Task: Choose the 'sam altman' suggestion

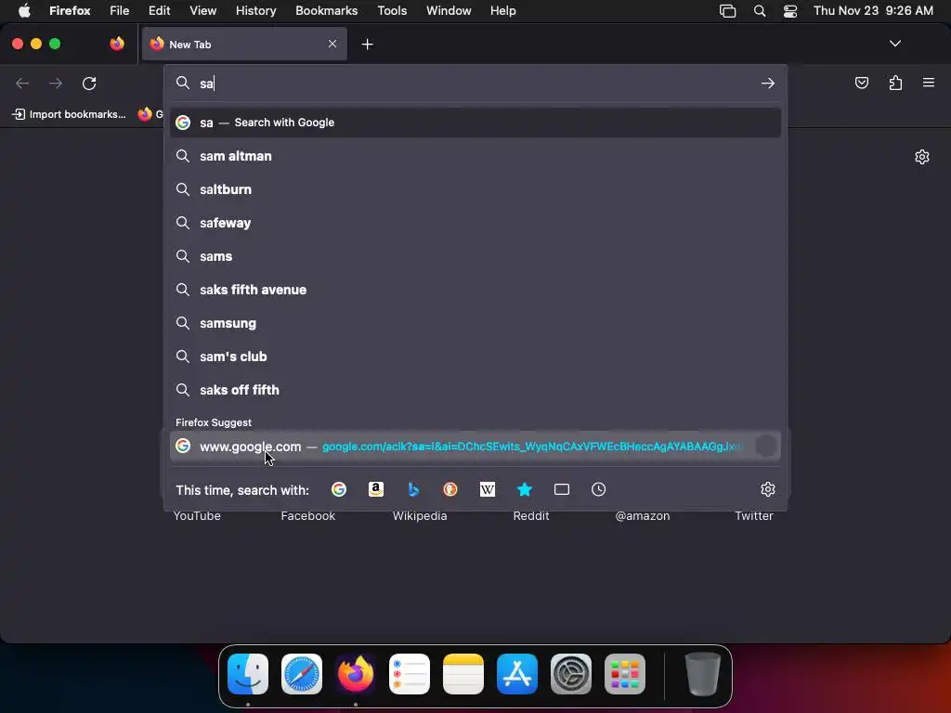Action: pyautogui.click(x=475, y=156)
